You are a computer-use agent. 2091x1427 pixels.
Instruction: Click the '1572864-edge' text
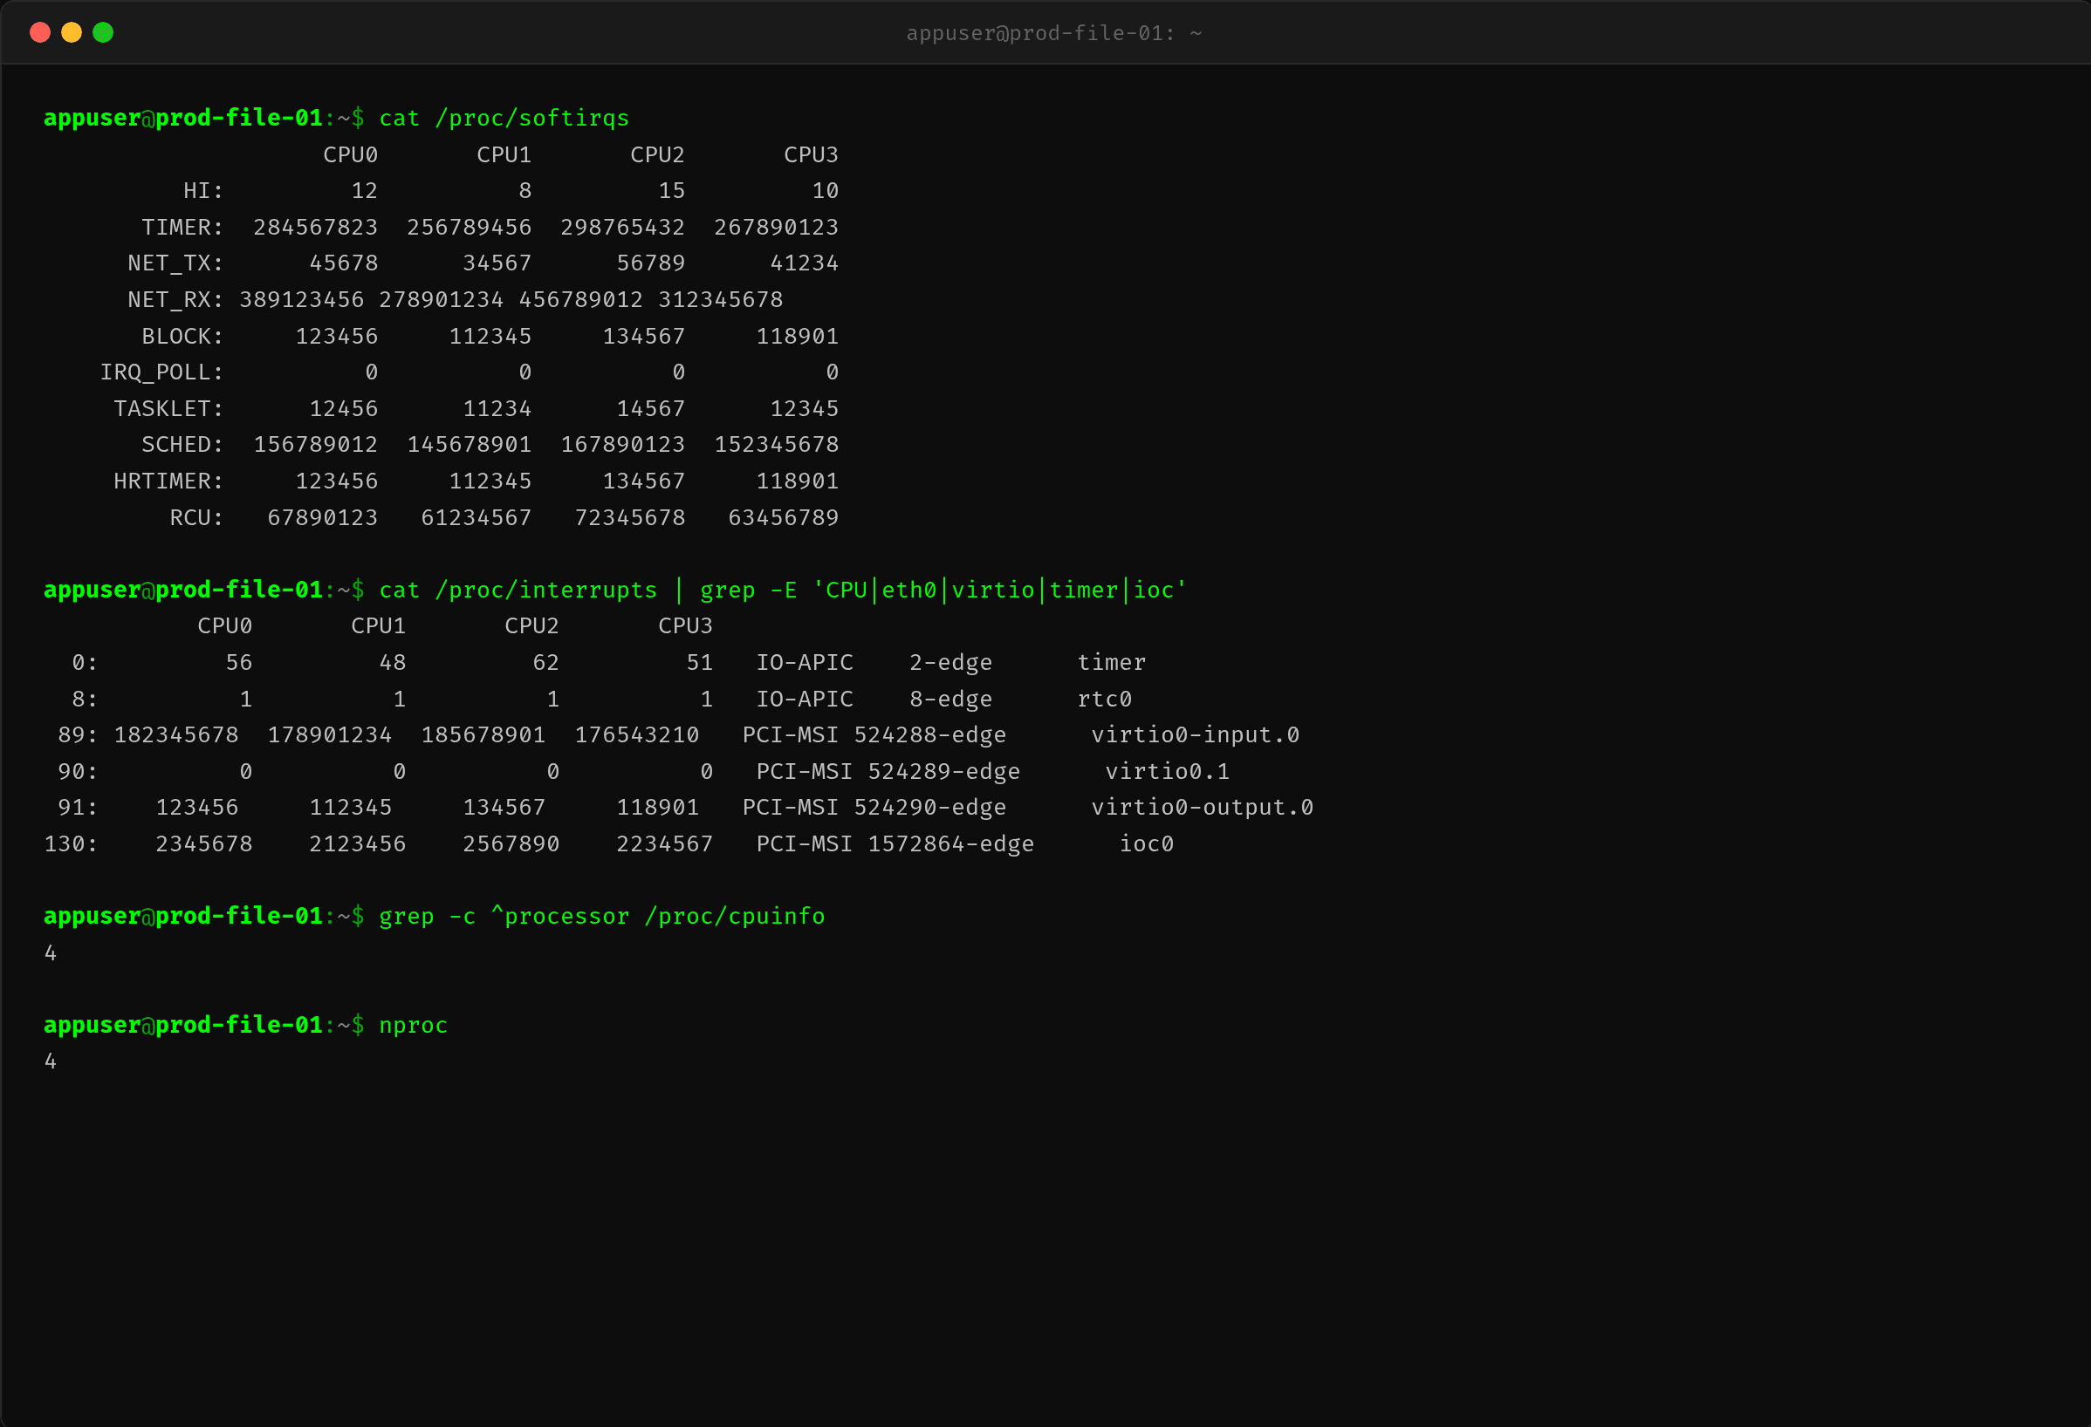[950, 843]
